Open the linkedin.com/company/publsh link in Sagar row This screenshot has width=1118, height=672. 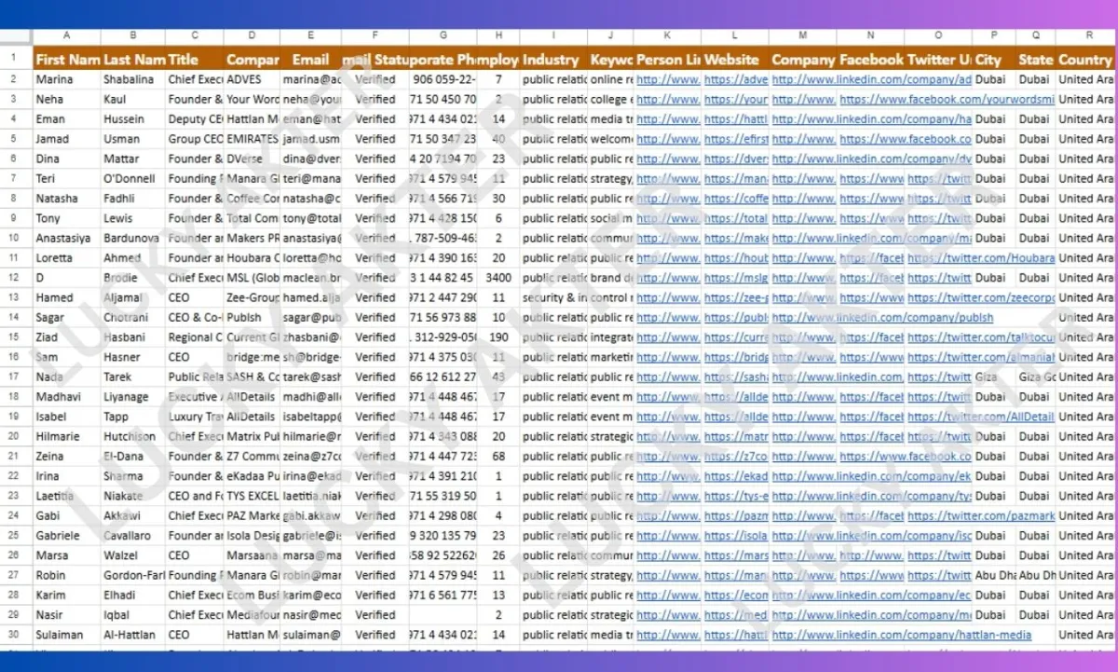pos(882,318)
